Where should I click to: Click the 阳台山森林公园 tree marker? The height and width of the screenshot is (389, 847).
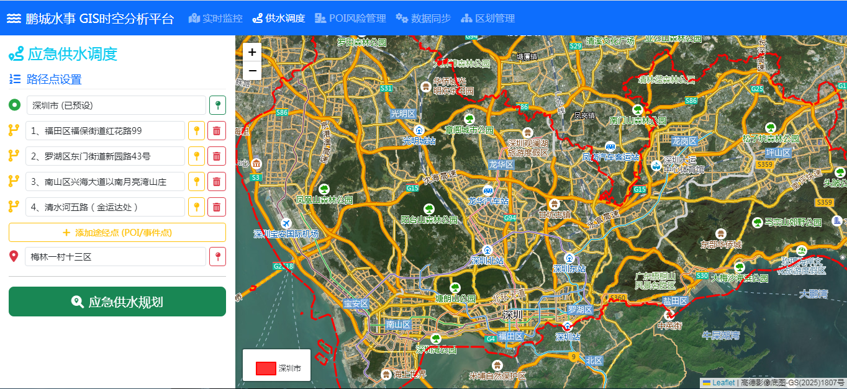[x=428, y=209]
